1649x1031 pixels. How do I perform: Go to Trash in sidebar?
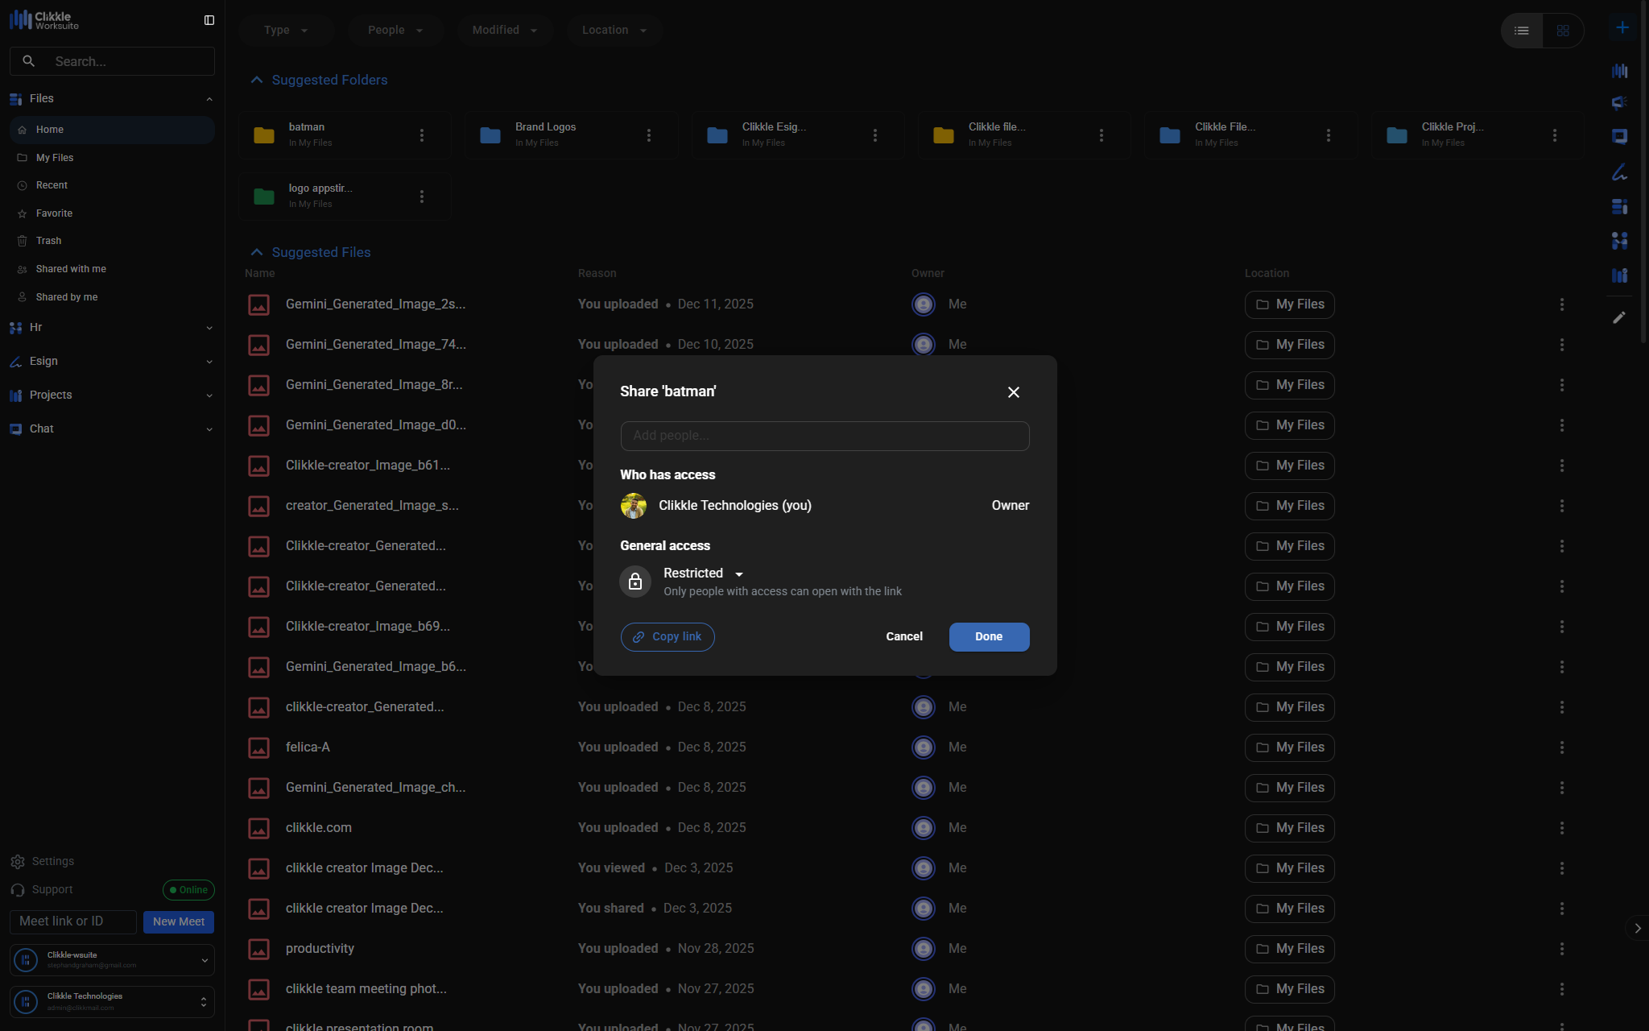click(x=48, y=241)
